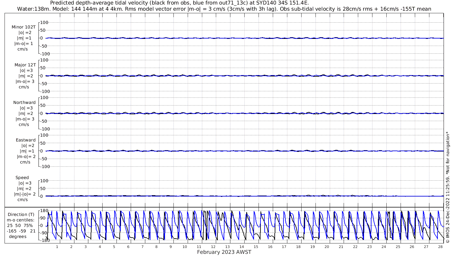Click day '1' on the date axis
The height and width of the screenshot is (259, 453).
coord(57,247)
